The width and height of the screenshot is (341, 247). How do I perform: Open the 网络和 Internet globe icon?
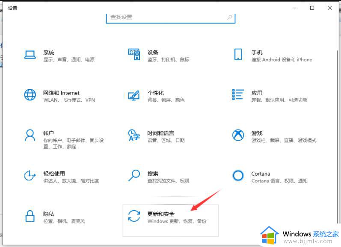tap(30, 95)
